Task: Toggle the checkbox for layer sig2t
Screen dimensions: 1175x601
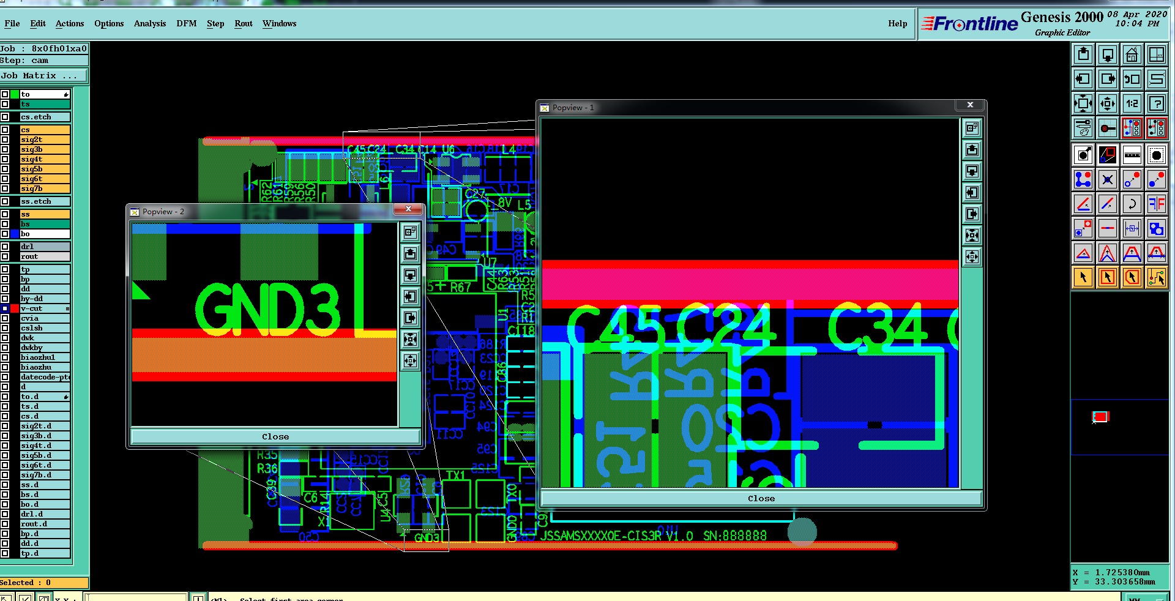Action: pyautogui.click(x=5, y=140)
